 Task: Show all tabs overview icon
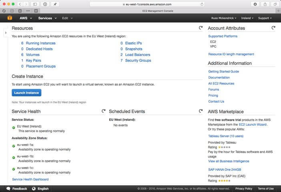(x=275, y=4)
